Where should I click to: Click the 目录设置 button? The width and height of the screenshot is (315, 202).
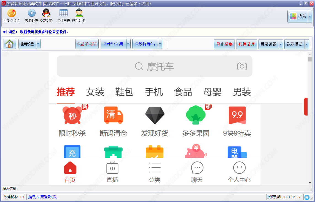(x=269, y=44)
